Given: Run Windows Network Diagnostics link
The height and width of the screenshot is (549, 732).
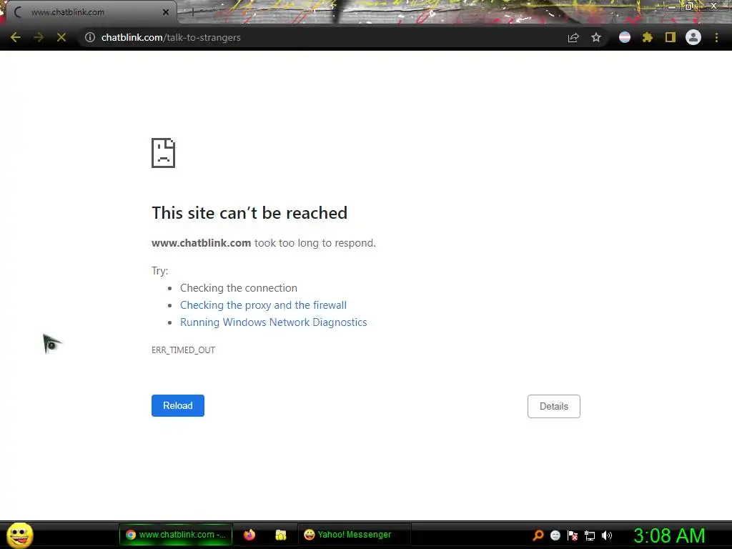Looking at the screenshot, I should (274, 322).
